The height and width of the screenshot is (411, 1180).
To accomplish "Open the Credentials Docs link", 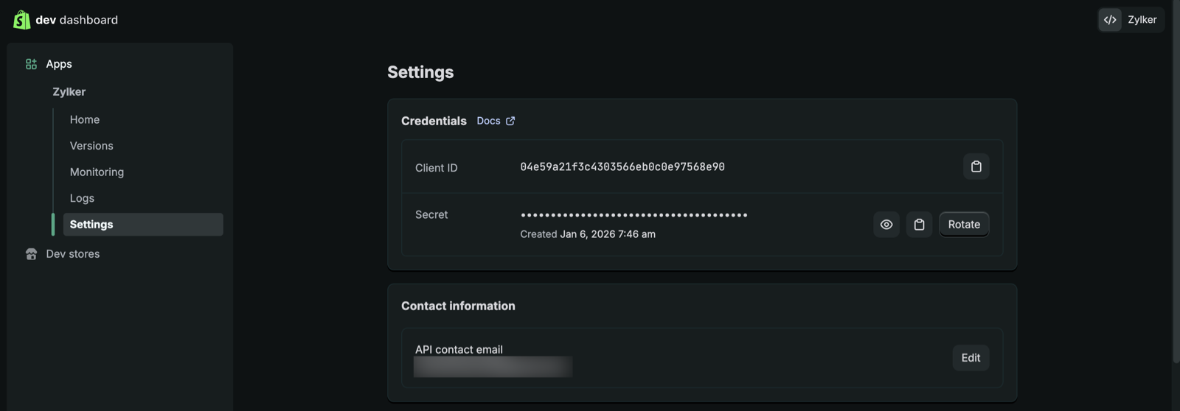I will [x=488, y=121].
